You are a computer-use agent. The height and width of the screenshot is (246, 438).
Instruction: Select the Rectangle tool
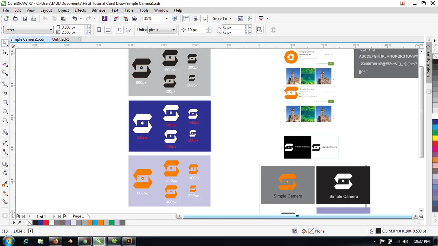5,102
